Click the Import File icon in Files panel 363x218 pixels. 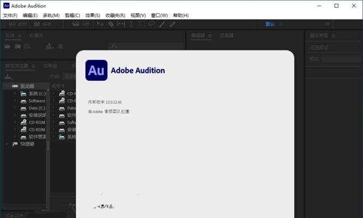[x=17, y=46]
